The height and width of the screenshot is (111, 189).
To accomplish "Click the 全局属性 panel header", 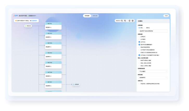I will point(153,21).
